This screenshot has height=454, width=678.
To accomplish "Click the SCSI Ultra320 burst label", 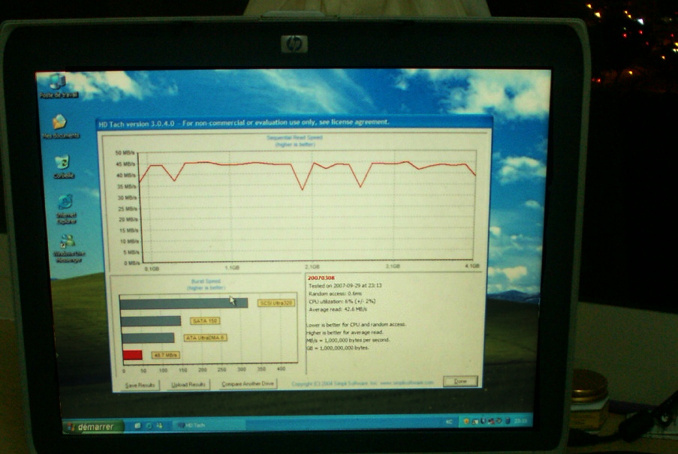I will click(x=276, y=303).
